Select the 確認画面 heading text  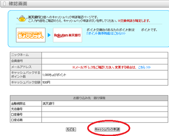pyautogui.click(x=18, y=4)
